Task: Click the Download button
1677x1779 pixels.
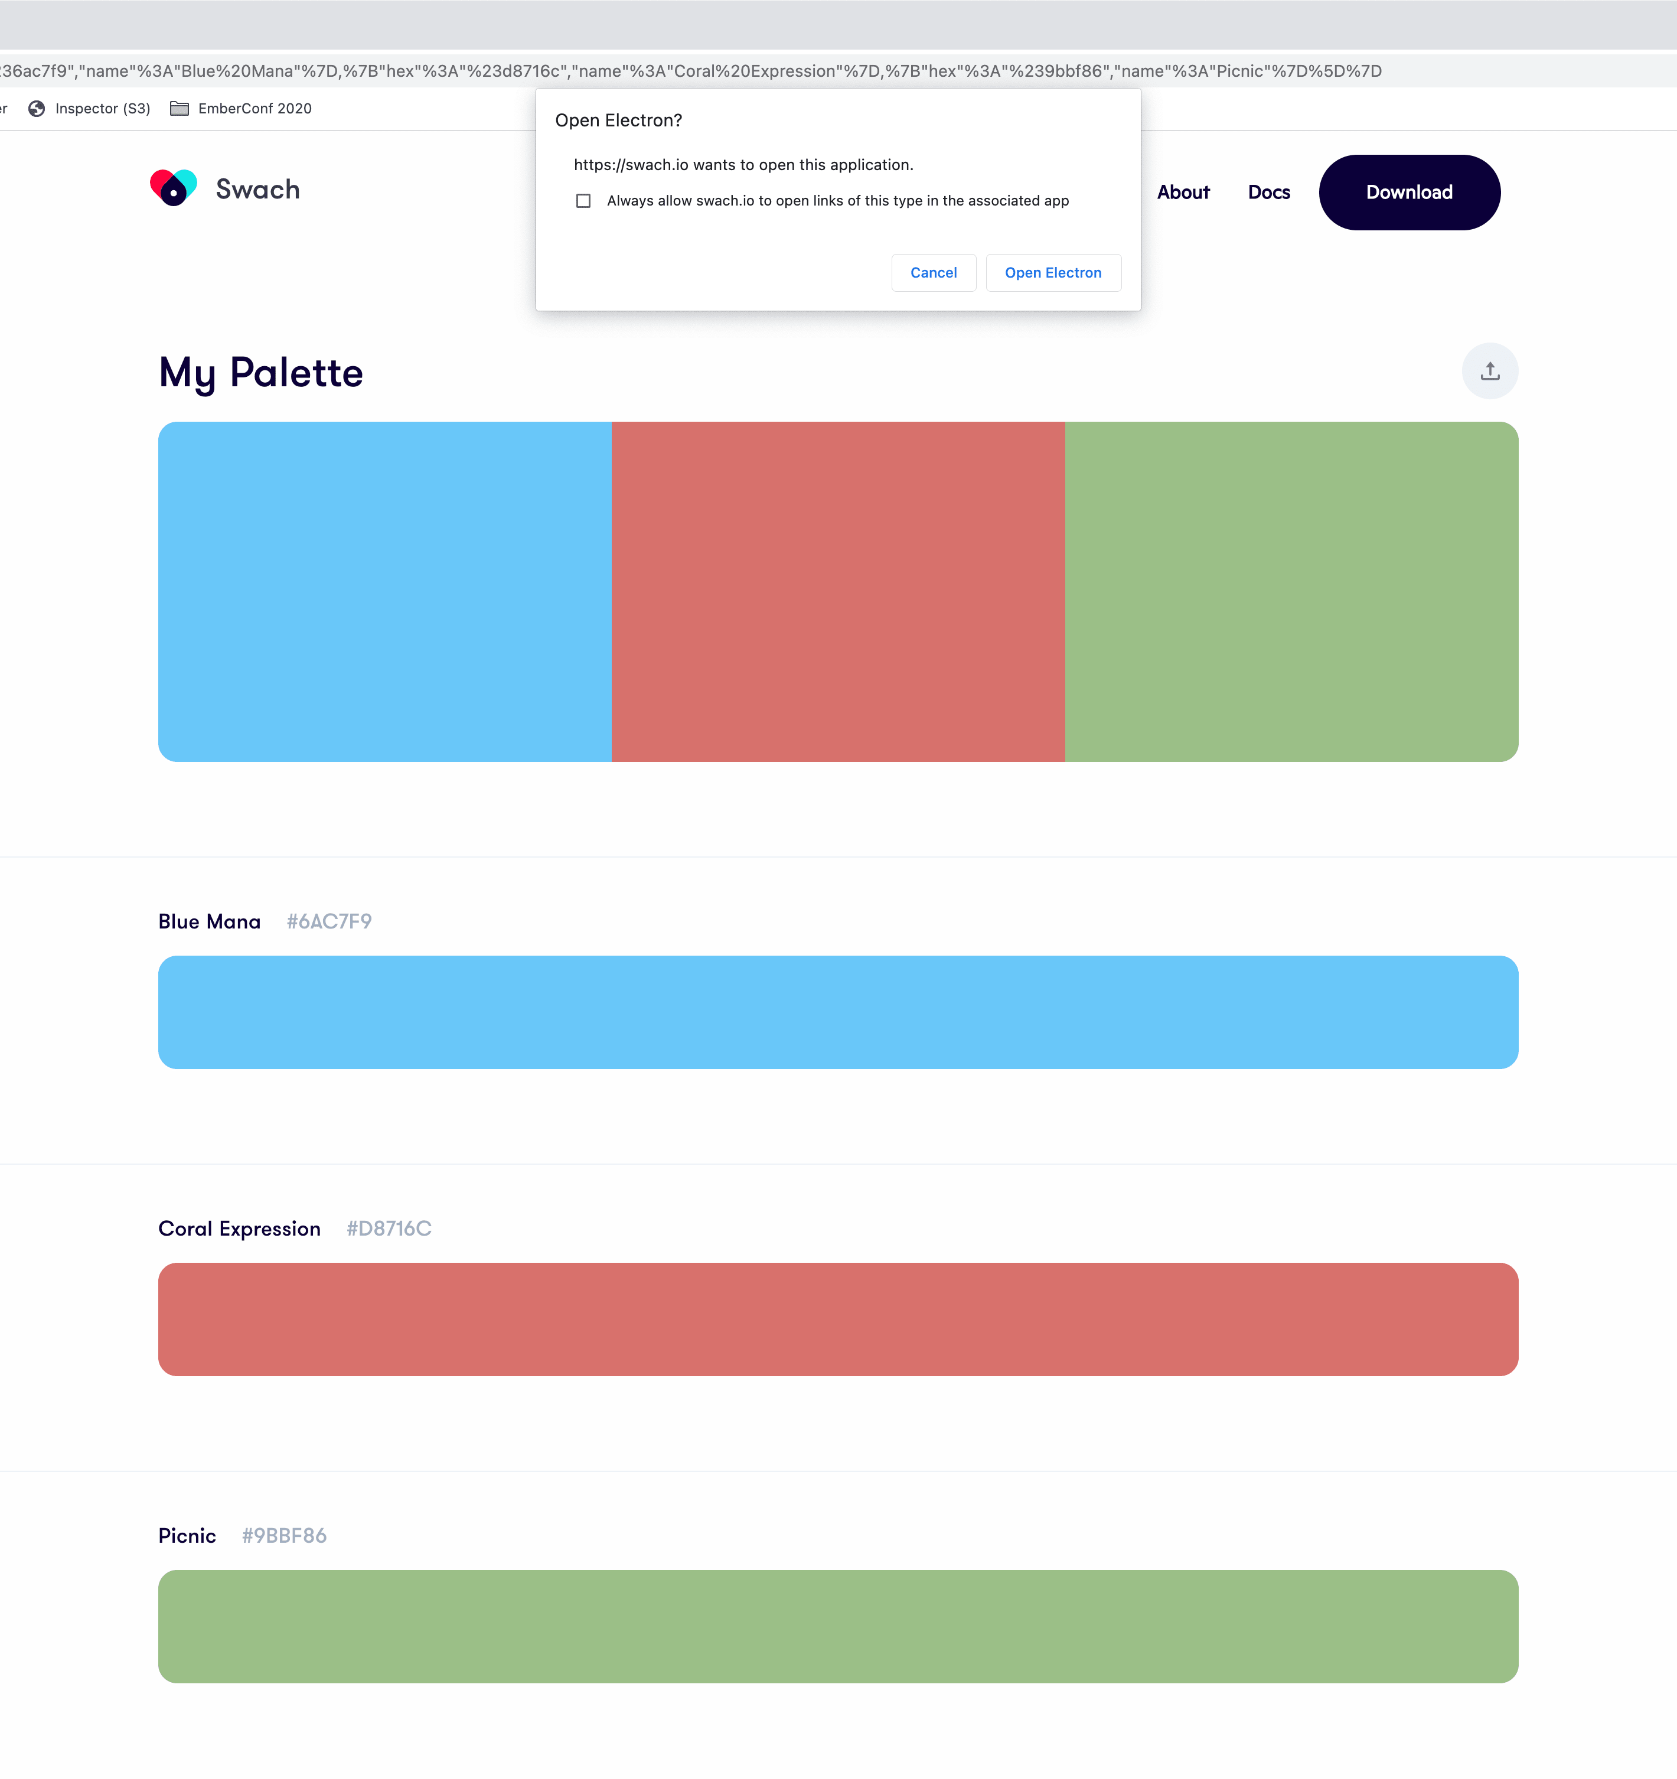Action: click(x=1408, y=193)
